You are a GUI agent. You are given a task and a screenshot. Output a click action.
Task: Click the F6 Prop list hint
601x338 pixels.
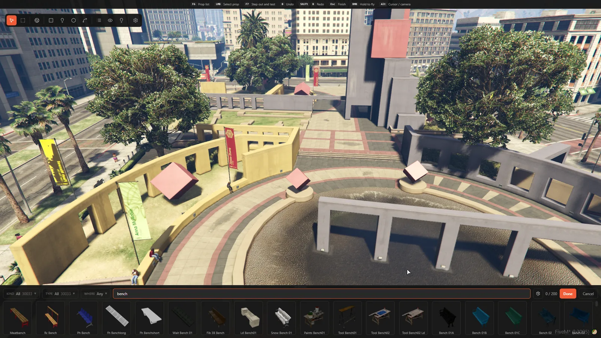[x=201, y=4]
